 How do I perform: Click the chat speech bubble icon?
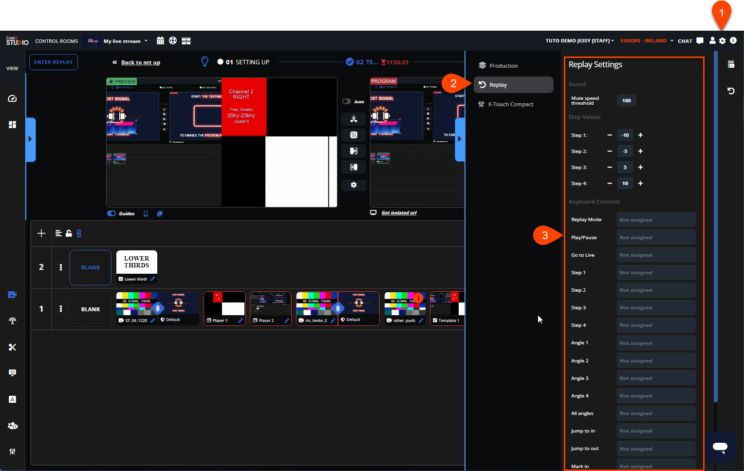(x=700, y=41)
